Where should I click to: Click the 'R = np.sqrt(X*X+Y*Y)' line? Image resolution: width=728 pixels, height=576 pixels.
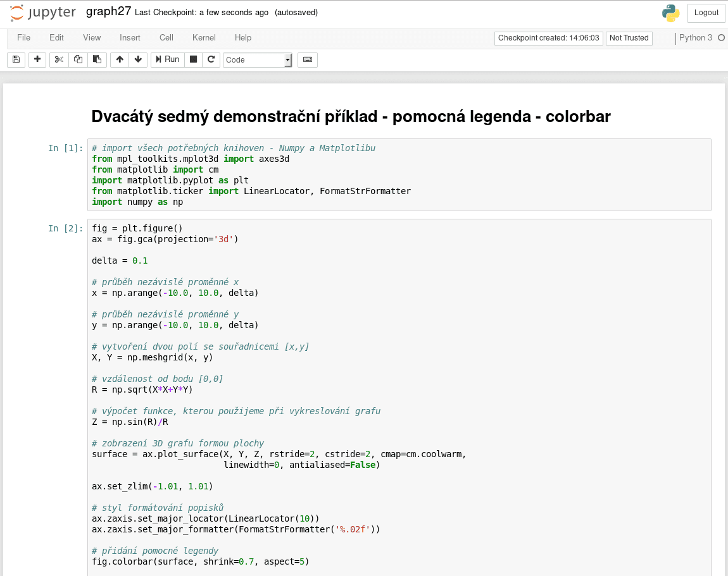[142, 389]
